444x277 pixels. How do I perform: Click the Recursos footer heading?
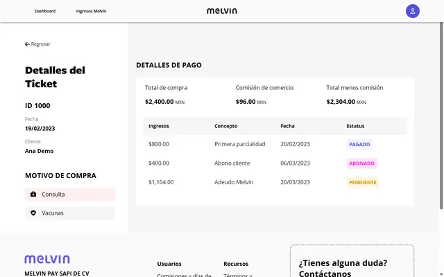coord(236,264)
